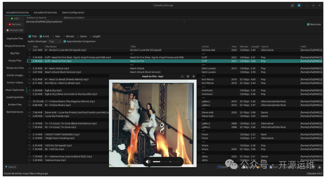Tick checkbox for high & dry.mp3 row
Image resolution: width=325 pixels, height=178 pixels.
(29, 90)
